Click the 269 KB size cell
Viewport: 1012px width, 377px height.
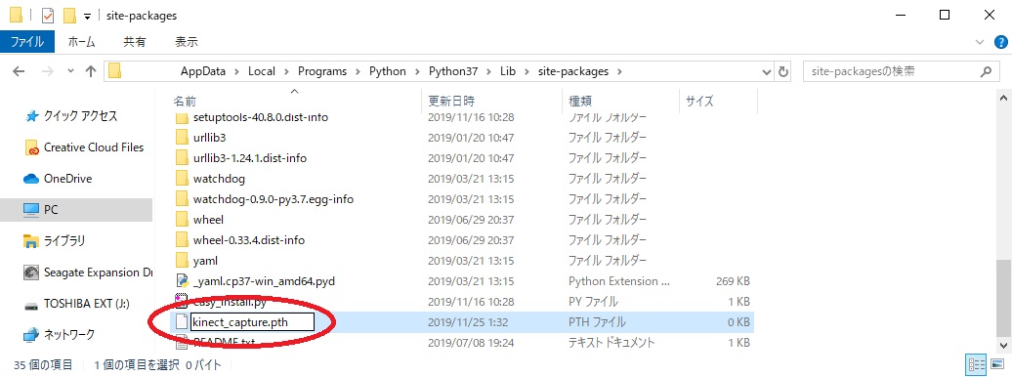click(732, 281)
